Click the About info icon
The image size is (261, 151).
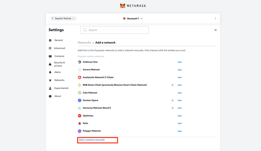pos(50,96)
